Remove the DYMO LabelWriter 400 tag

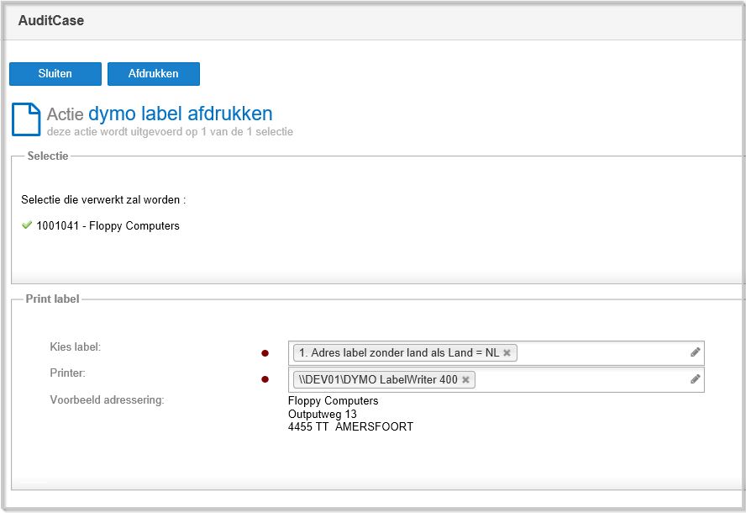pos(465,379)
